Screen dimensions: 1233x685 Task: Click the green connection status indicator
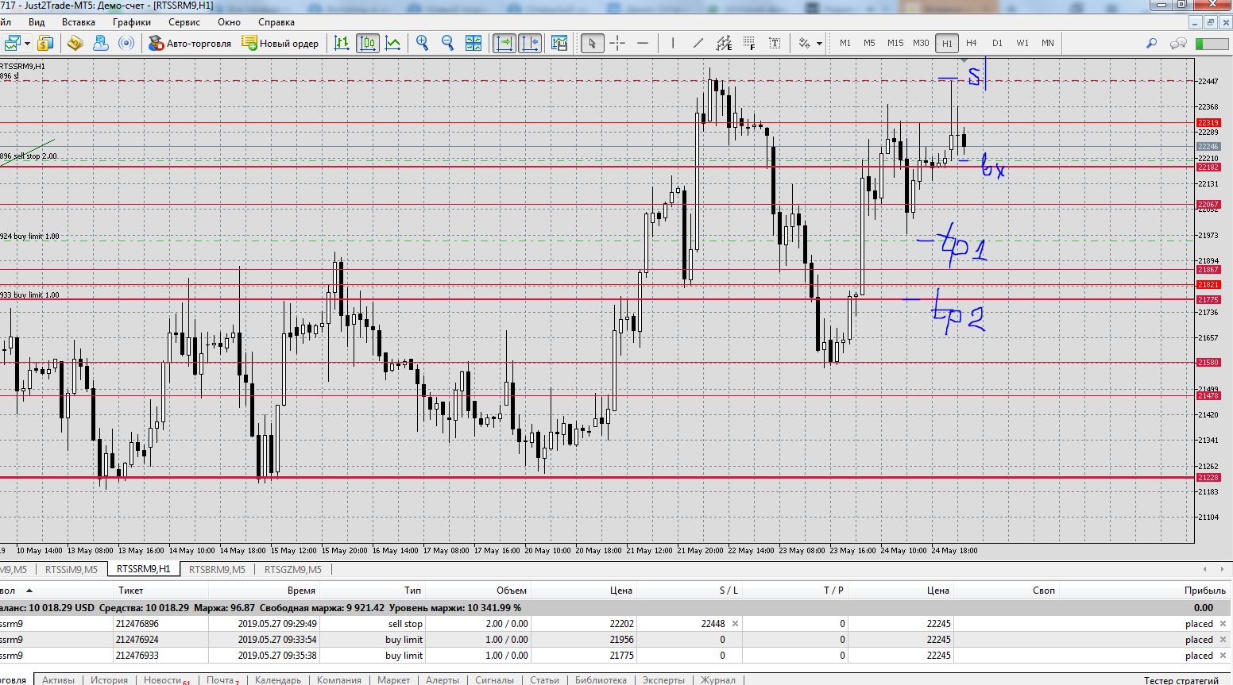tap(1211, 43)
